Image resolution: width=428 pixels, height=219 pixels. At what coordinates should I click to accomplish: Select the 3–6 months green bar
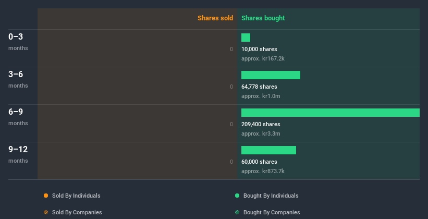tap(271, 75)
